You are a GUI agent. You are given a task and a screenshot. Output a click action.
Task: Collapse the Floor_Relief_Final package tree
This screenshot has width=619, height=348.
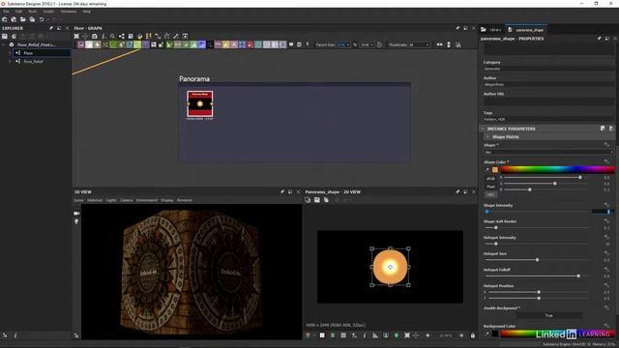(4, 44)
